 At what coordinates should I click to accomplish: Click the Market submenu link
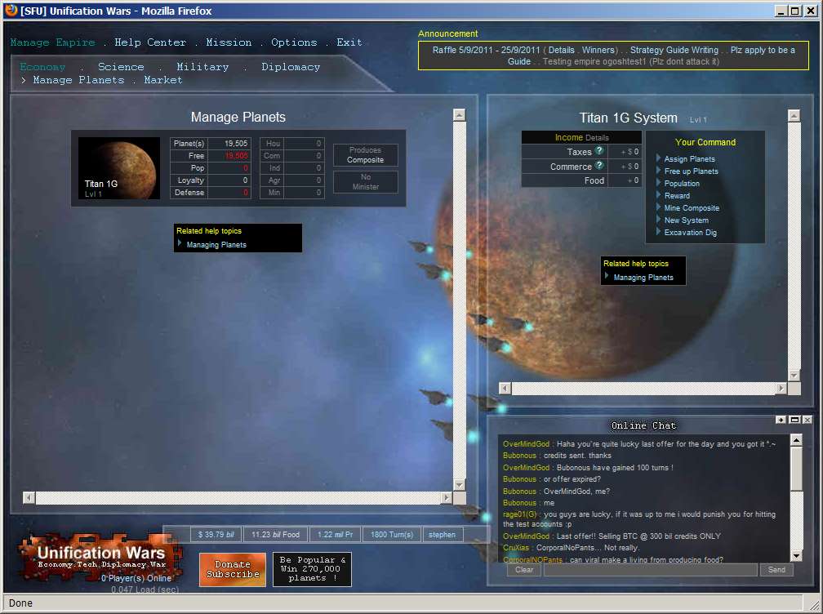(x=163, y=80)
